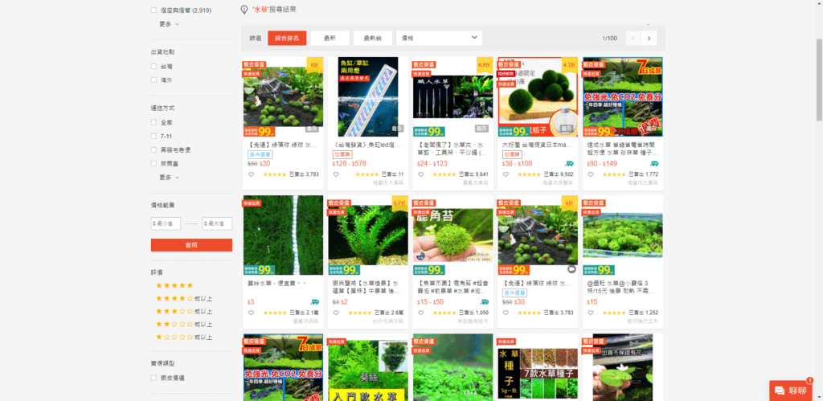Tick the 蝦皮優選 seller type checkbox
The image size is (823, 401).
[x=154, y=378]
